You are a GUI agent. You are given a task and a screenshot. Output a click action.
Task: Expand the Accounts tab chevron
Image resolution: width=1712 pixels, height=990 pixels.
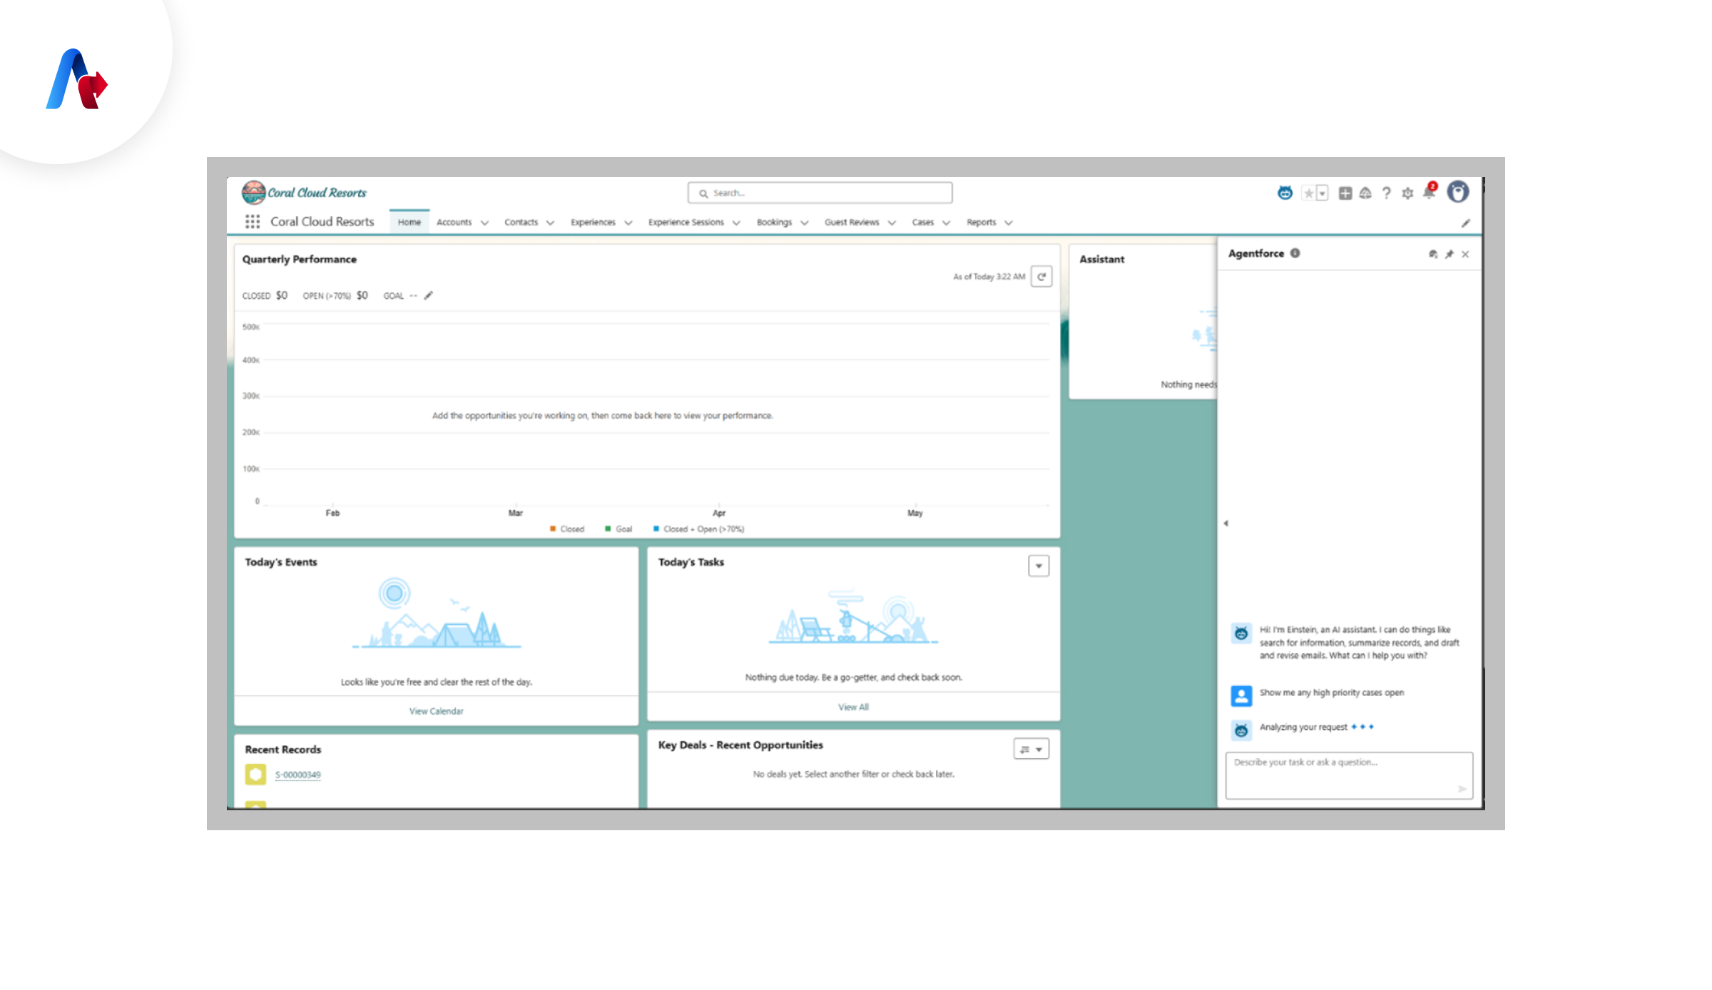(x=484, y=223)
